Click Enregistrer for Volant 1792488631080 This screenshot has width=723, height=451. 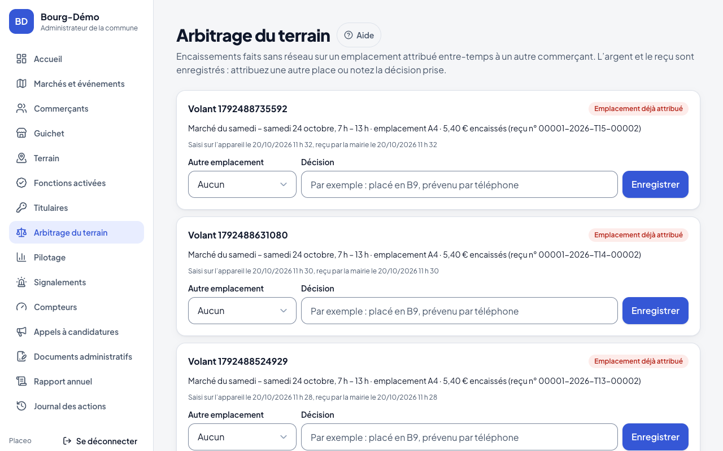coord(655,311)
